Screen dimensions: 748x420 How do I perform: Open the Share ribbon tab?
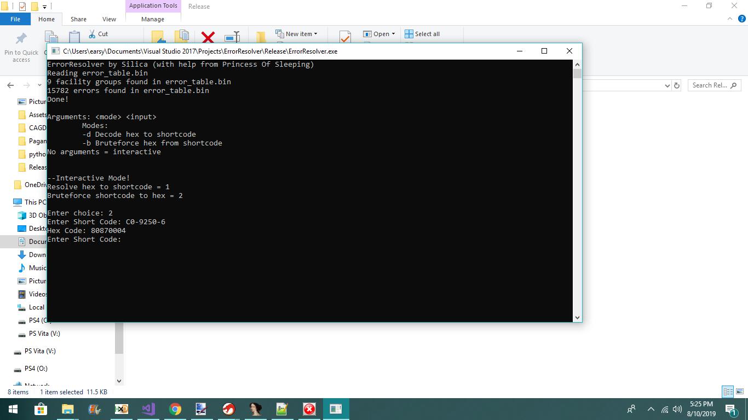click(x=78, y=19)
